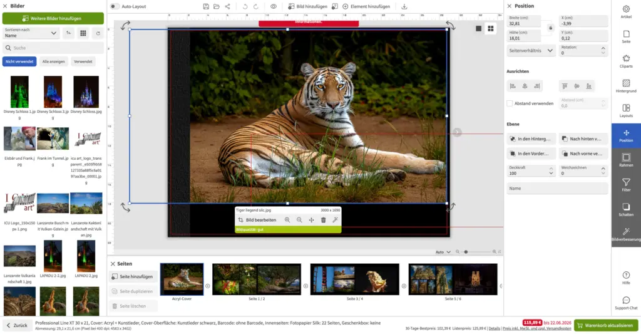Open the Bildverbesserung panel

(x=626, y=234)
